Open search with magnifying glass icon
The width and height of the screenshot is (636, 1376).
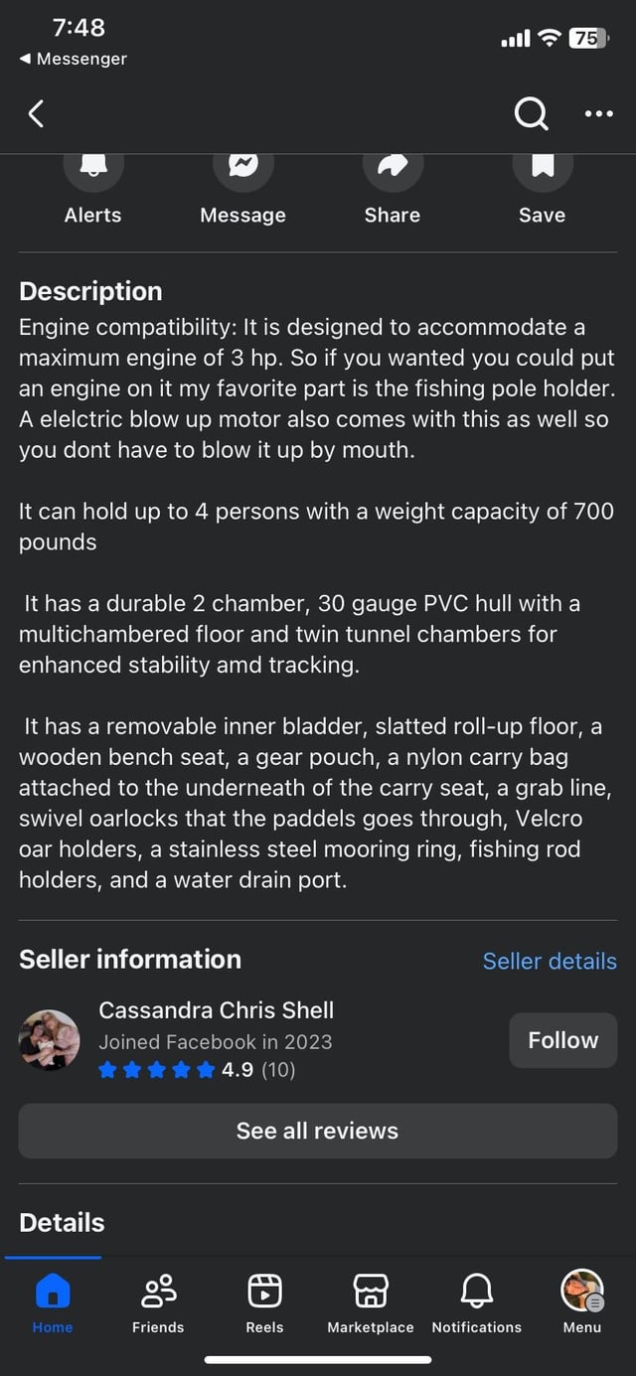click(x=531, y=114)
